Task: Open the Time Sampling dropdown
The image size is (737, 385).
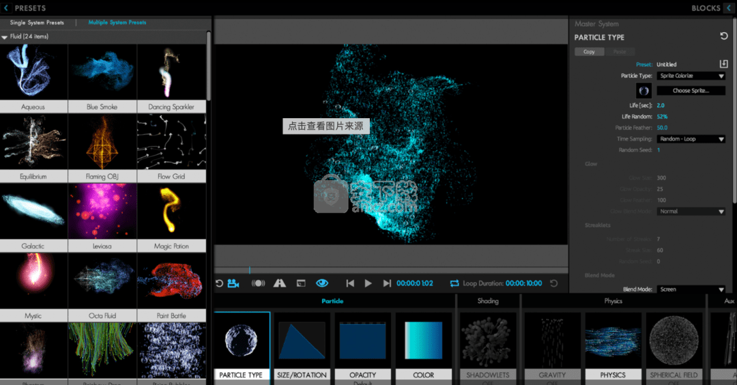Action: [691, 139]
